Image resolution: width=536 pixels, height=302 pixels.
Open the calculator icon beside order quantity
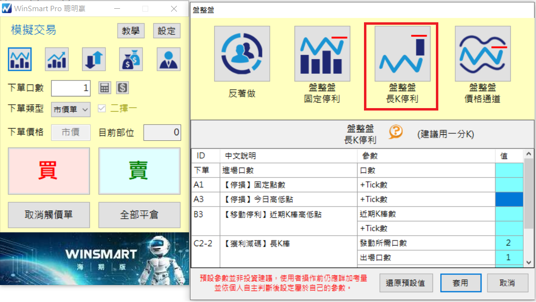point(104,88)
